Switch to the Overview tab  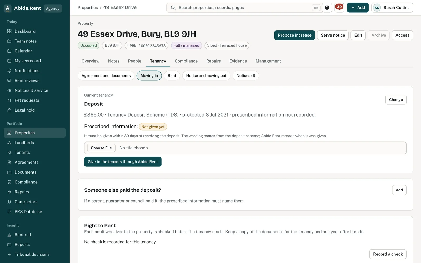point(91,61)
